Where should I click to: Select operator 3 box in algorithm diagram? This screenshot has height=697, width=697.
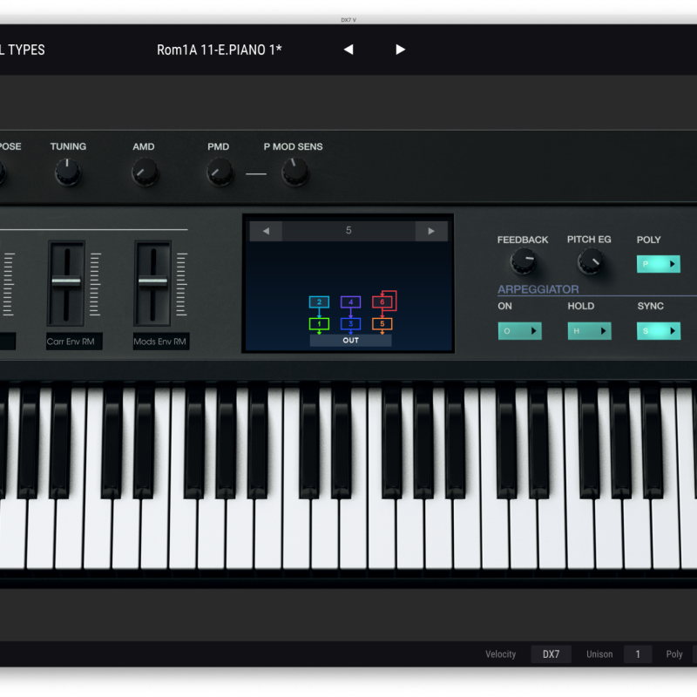[351, 323]
